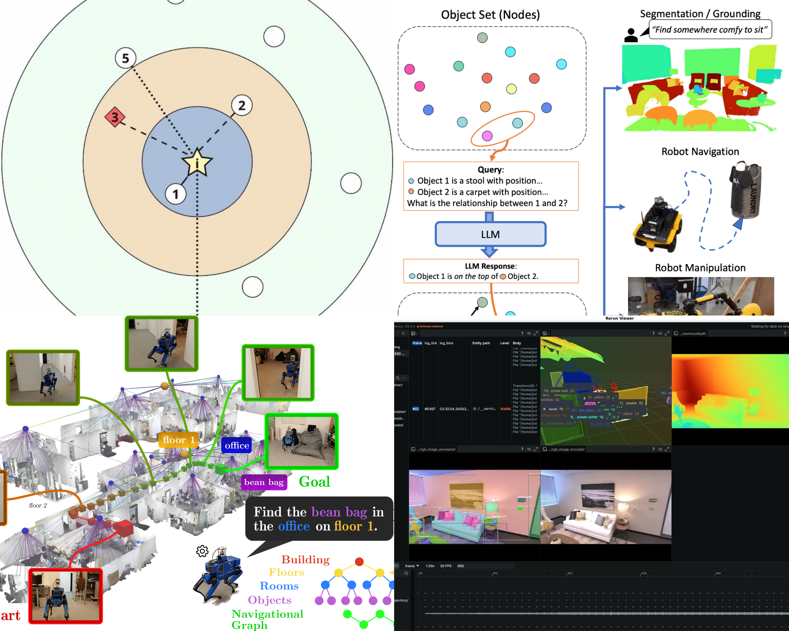Open the frame timeline dropdown
Image resolution: width=789 pixels, height=631 pixels.
412,566
